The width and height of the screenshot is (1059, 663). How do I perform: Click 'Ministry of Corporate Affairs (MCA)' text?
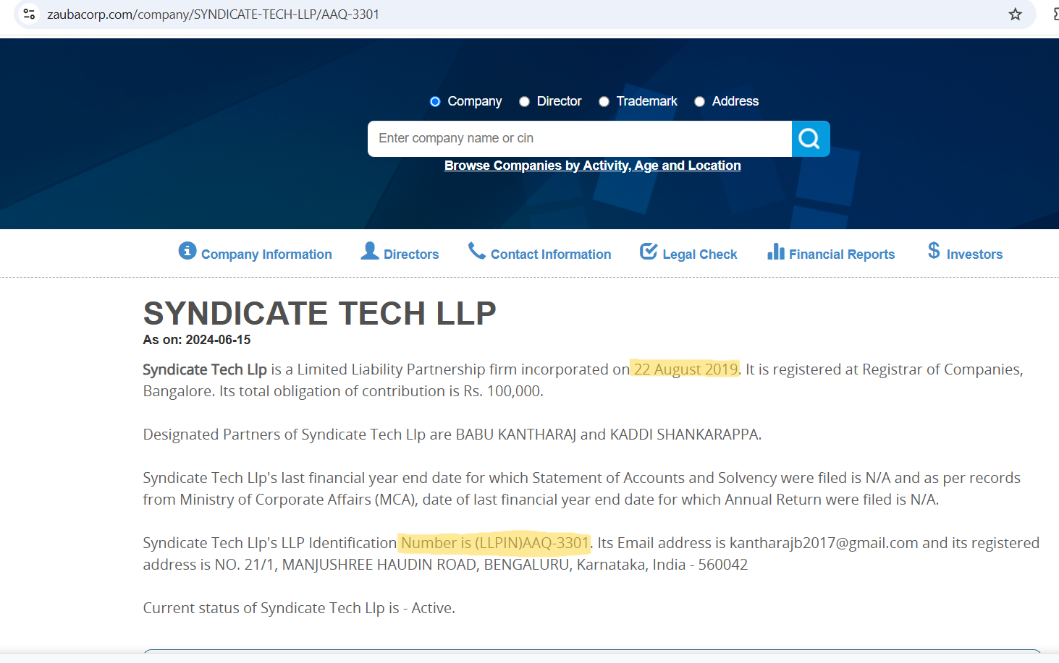pyautogui.click(x=298, y=500)
